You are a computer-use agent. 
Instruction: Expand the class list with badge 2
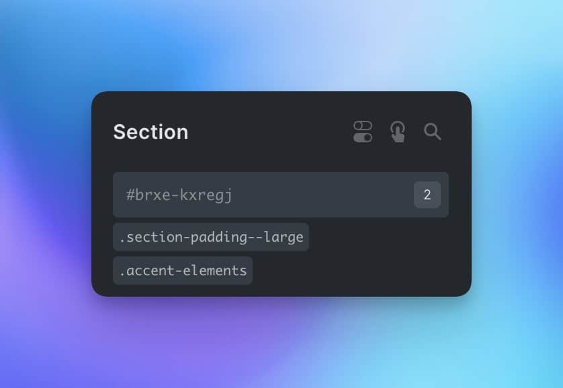pos(427,195)
